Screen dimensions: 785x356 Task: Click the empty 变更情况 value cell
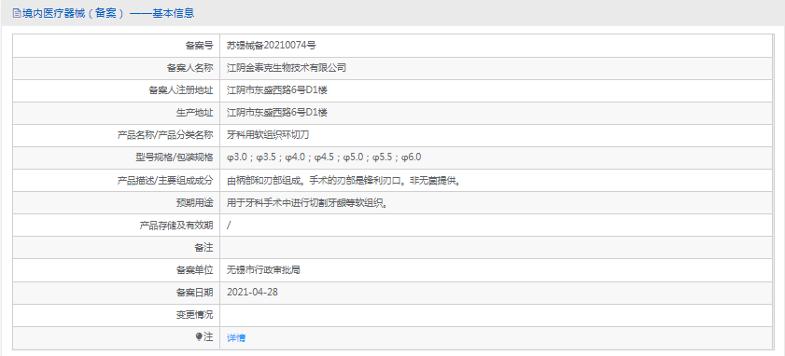tap(497, 315)
